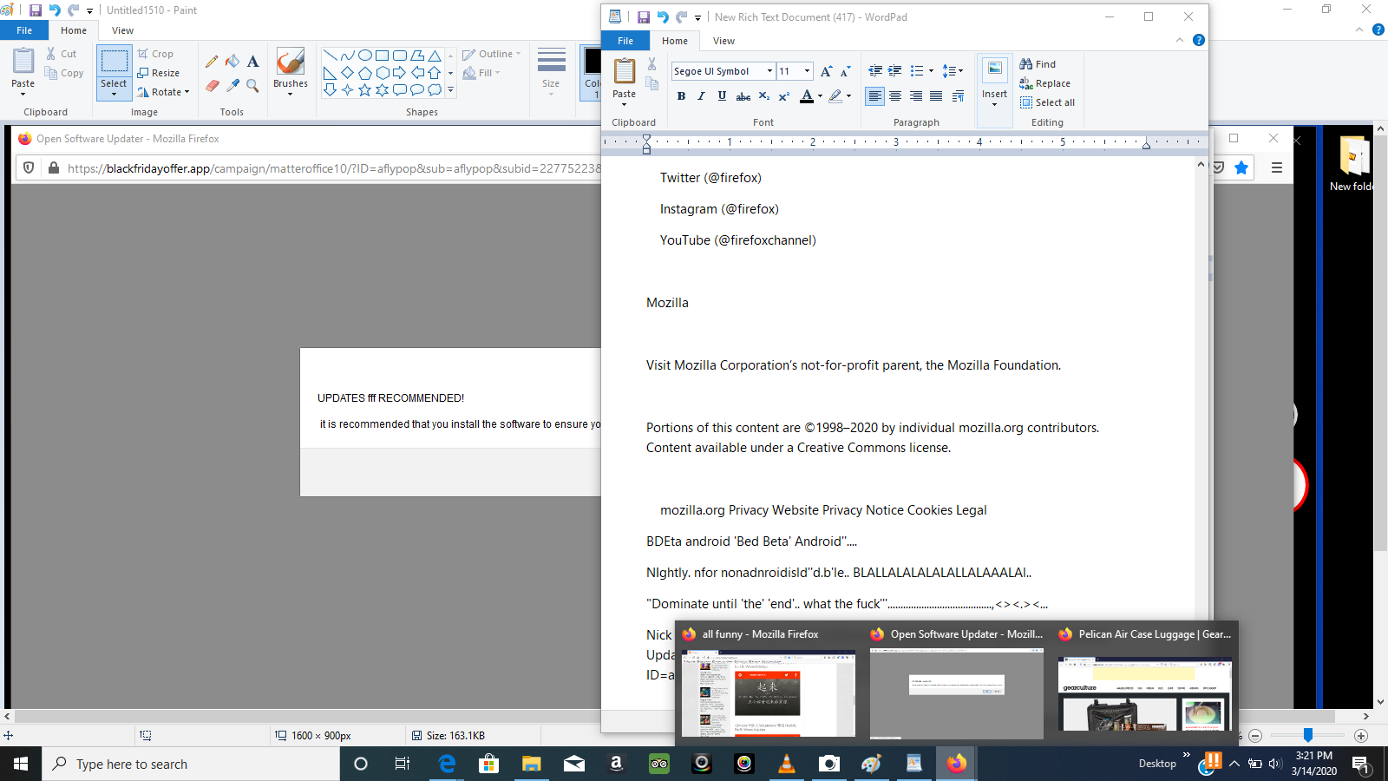
Task: Shrink the font size in WordPad
Action: [x=845, y=71]
